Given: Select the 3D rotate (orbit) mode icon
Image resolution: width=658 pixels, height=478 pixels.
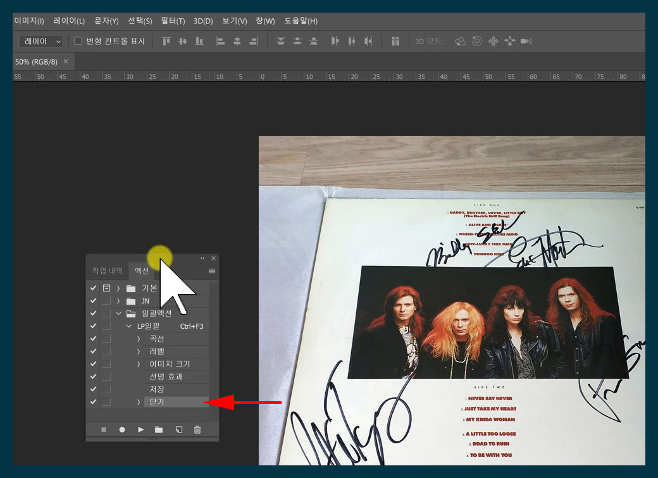Looking at the screenshot, I should (461, 41).
